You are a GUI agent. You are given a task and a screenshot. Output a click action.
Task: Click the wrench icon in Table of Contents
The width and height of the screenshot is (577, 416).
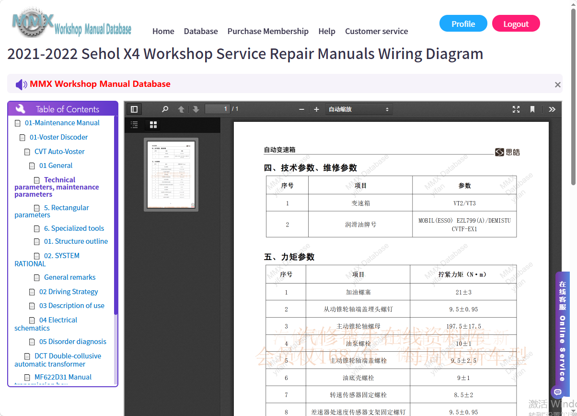(21, 109)
